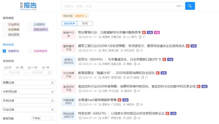Click user icon on 欧菲光 row
Screen dimensions: 219x124
124,64
